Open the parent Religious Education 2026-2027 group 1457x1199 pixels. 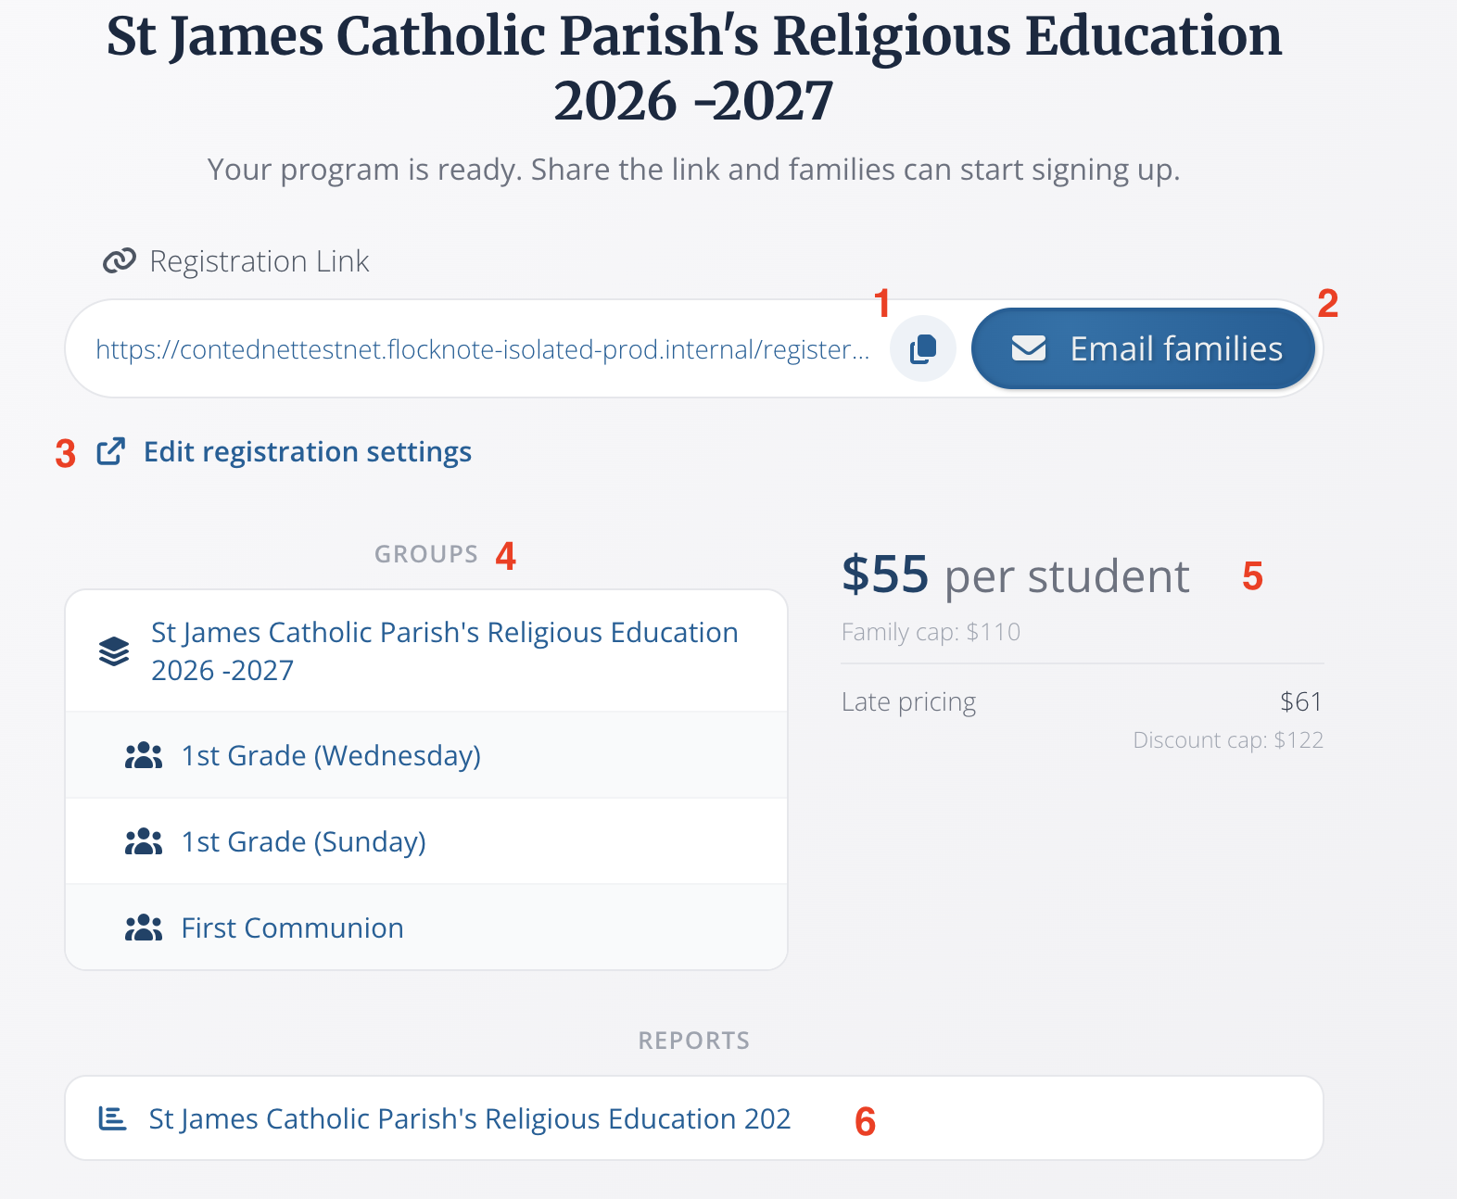[444, 650]
